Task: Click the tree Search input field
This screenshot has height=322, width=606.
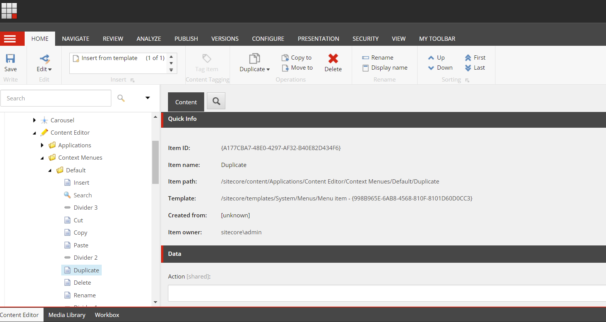Action: click(56, 98)
